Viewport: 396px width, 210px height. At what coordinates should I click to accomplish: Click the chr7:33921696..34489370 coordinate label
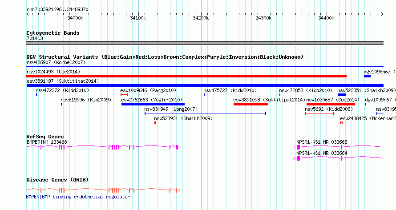[x=57, y=10]
